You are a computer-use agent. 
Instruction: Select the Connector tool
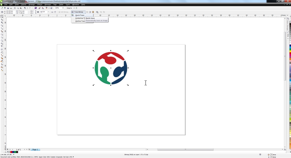pos(2,55)
